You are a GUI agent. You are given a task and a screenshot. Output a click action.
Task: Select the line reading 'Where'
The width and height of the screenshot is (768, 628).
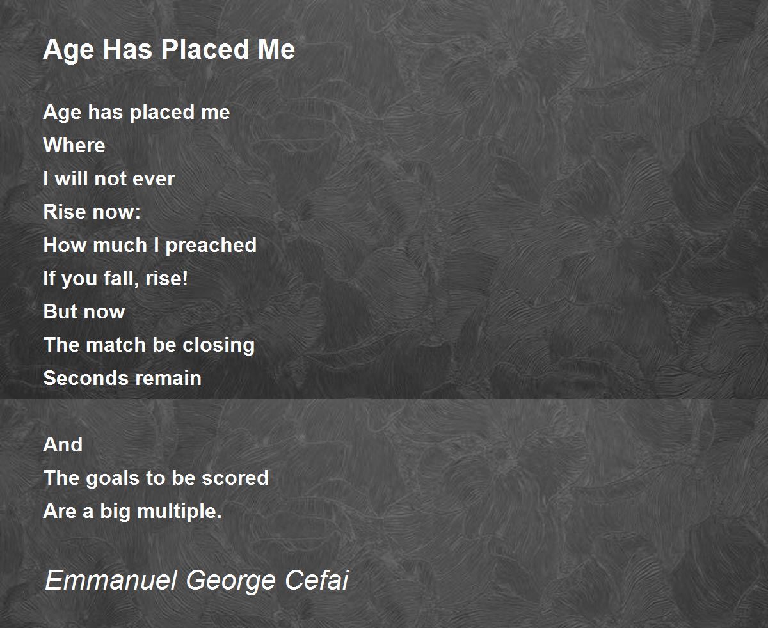tap(74, 146)
